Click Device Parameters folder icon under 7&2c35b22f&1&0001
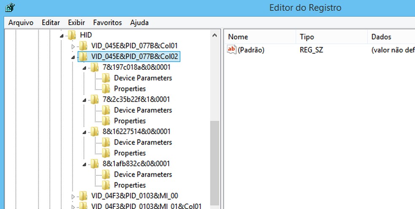 pos(106,110)
